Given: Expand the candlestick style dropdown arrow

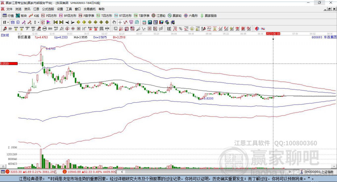Looking at the screenshot, I should [39, 22].
